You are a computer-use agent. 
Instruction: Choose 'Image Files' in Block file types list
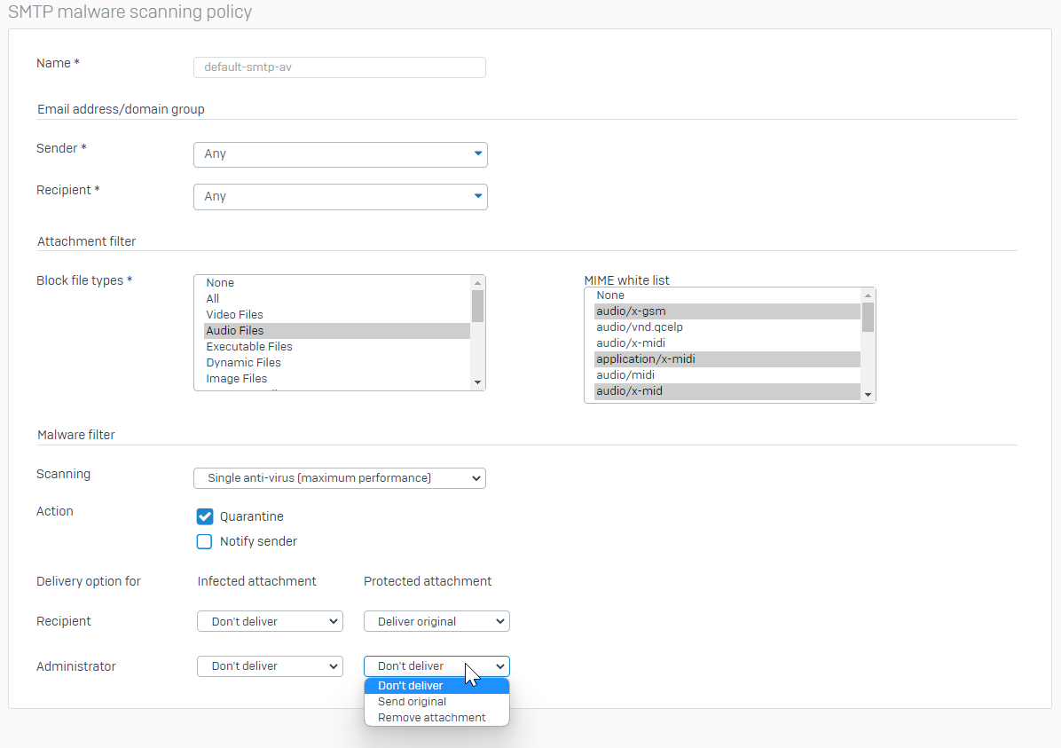(236, 379)
